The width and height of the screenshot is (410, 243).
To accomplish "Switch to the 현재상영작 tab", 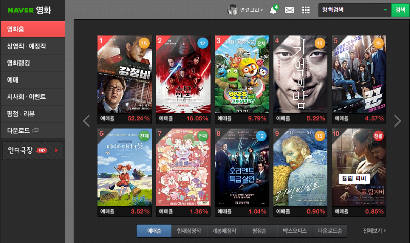I will (189, 231).
